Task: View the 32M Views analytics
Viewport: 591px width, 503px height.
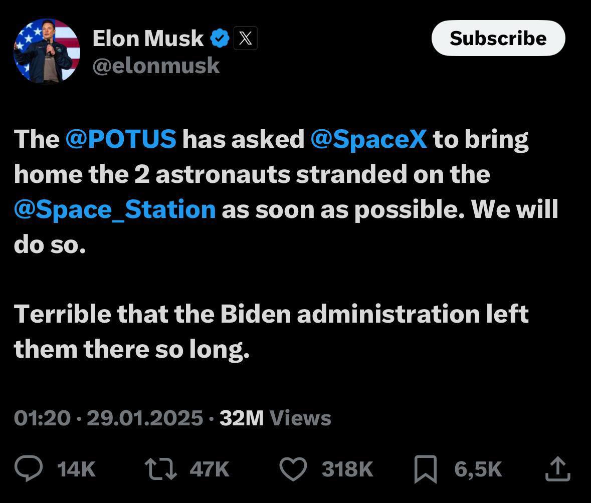Action: point(275,418)
